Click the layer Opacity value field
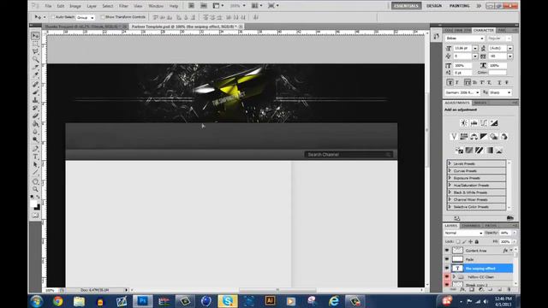The height and width of the screenshot is (308, 548). click(x=504, y=233)
